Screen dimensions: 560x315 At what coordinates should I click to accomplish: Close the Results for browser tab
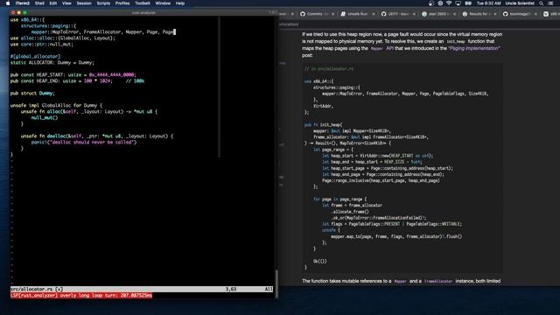coord(495,14)
